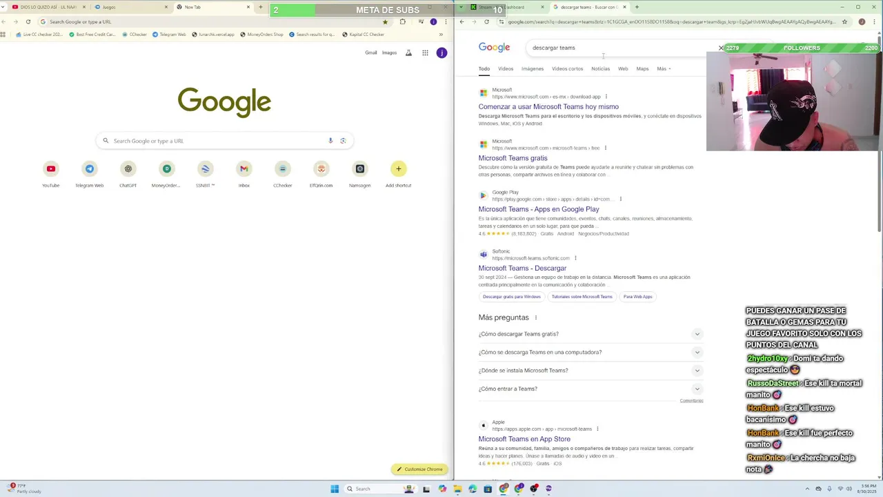883x497 pixels.
Task: Click the Google search box on New Tab
Action: [x=224, y=141]
